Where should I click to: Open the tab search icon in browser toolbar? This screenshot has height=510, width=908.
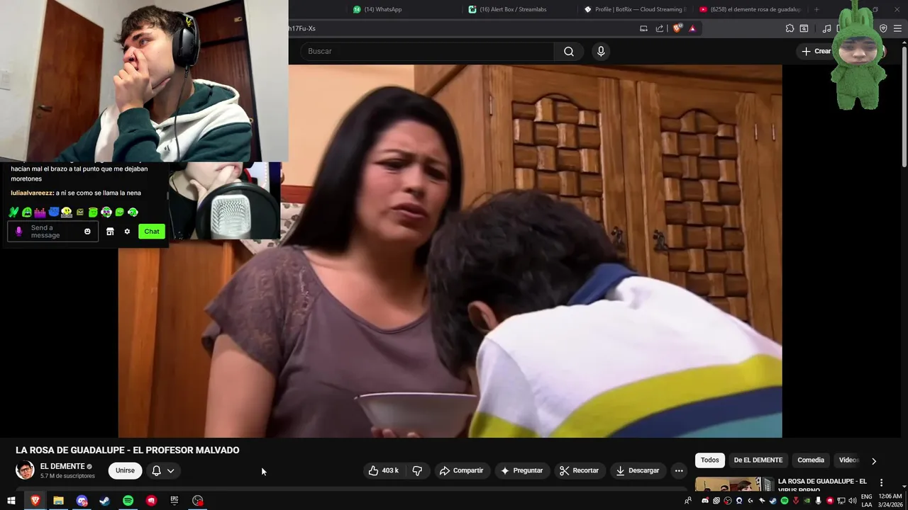click(804, 28)
